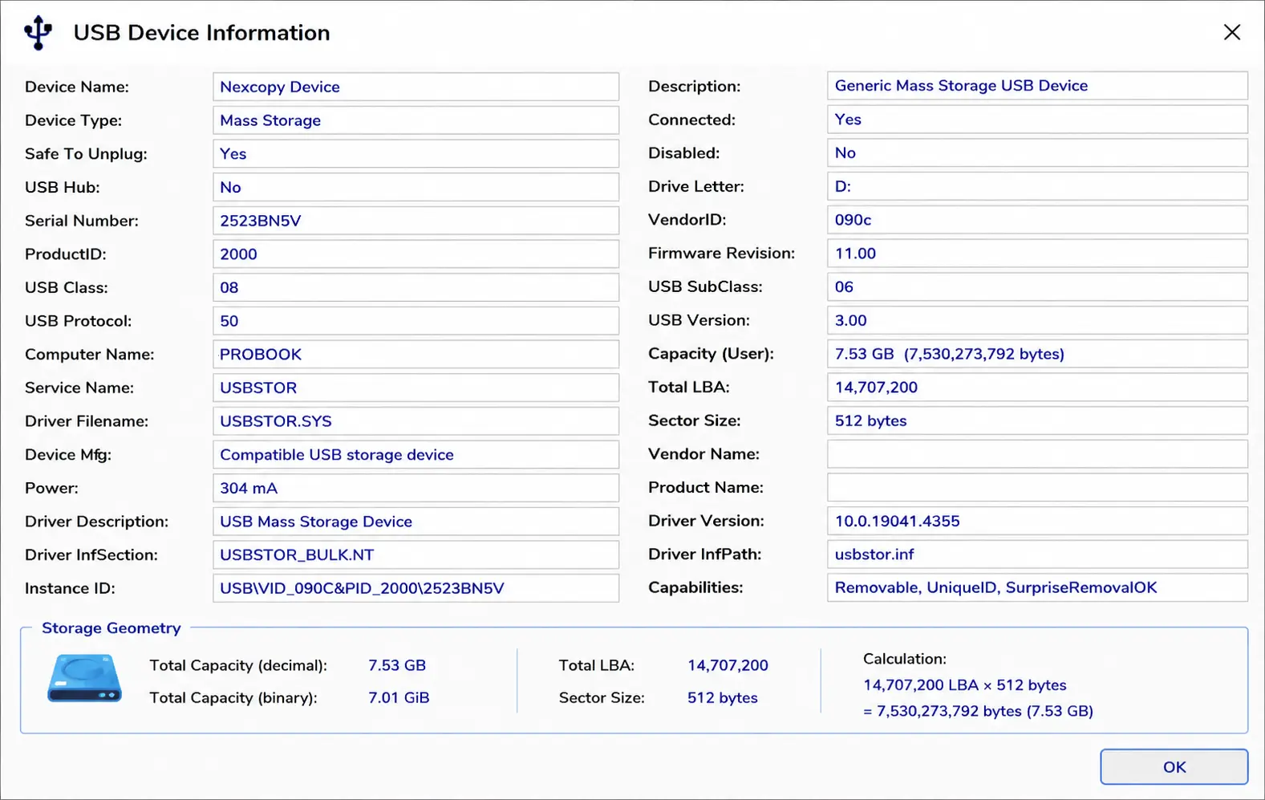1265x800 pixels.
Task: Click the Safe To Unplug value field
Action: [416, 153]
